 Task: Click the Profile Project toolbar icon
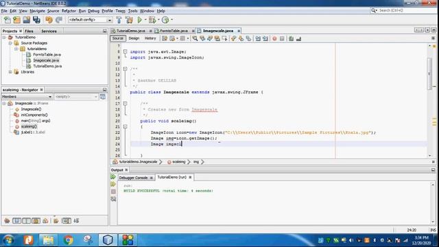165,20
